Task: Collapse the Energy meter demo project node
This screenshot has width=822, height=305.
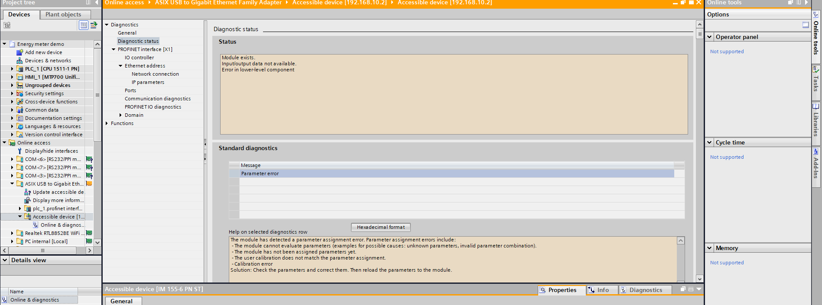Action: click(x=4, y=44)
